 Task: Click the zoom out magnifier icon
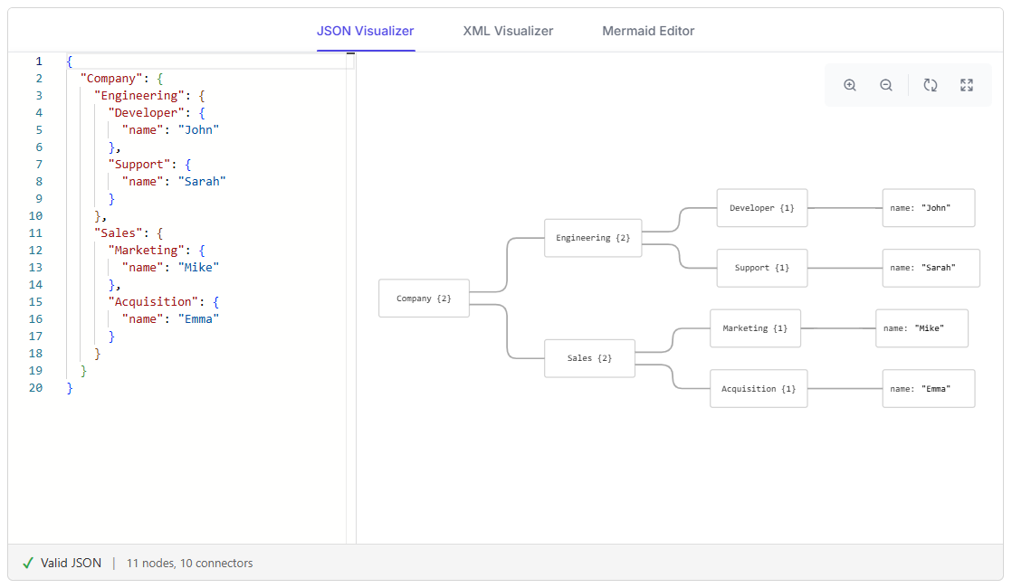coord(886,85)
